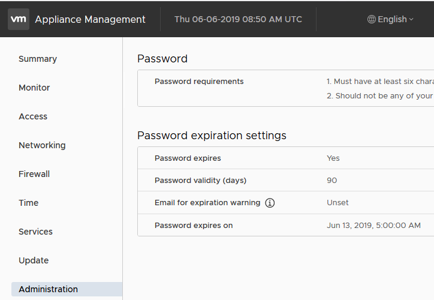Click the validity value 90

pos(331,181)
